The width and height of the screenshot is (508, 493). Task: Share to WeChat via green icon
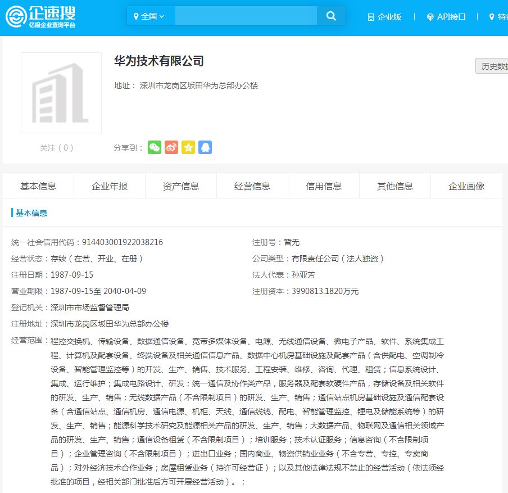pos(154,147)
